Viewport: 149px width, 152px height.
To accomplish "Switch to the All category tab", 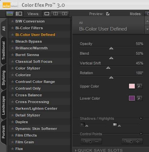I will (4, 29).
